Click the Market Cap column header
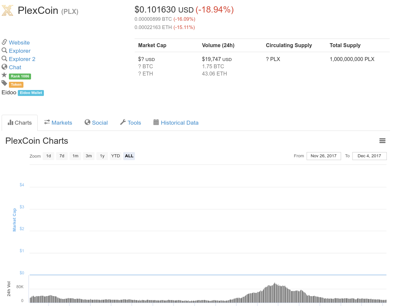The height and width of the screenshot is (306, 398). pyautogui.click(x=152, y=46)
